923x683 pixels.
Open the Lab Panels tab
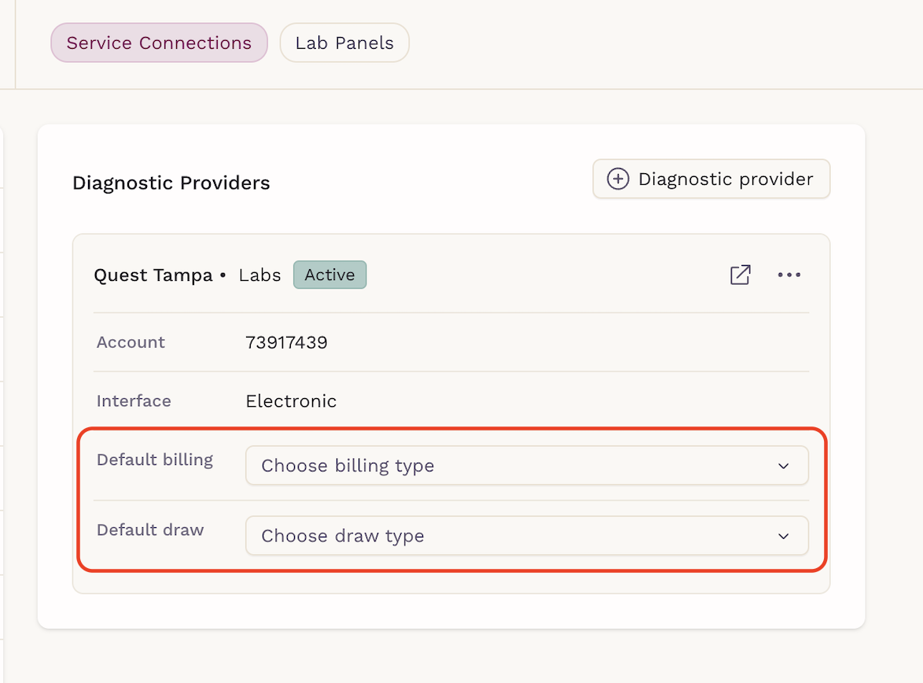pyautogui.click(x=344, y=42)
